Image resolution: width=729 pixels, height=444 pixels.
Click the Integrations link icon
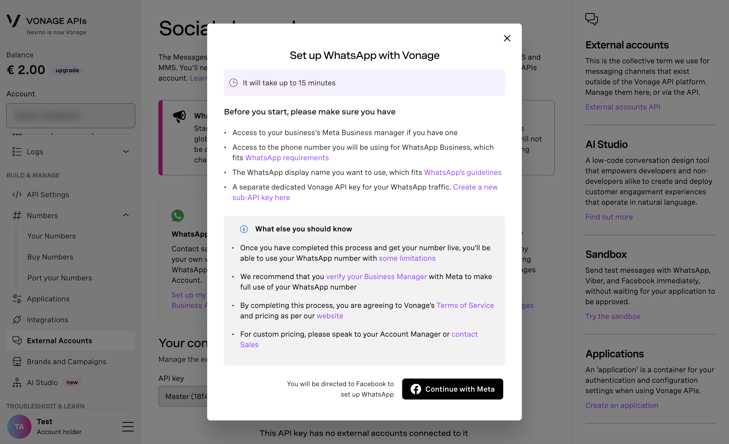coord(17,320)
